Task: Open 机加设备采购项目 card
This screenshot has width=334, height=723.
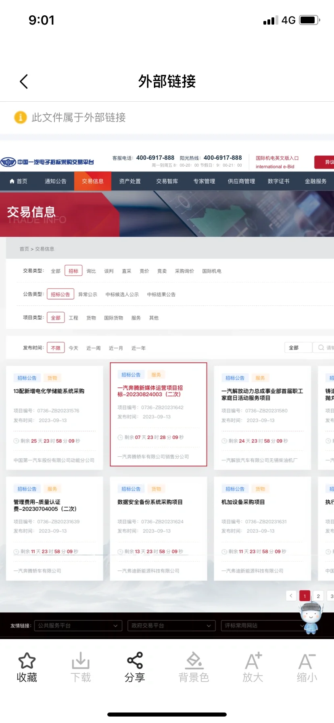Action: coord(263,529)
